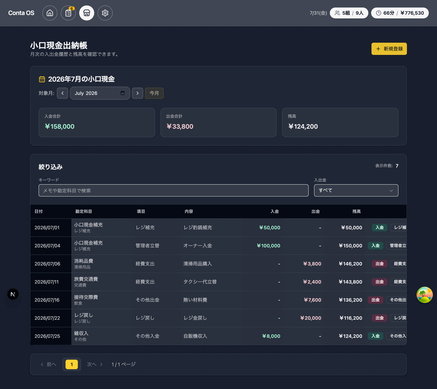Select the 2026/07/11 date cell
Image resolution: width=437 pixels, height=389 pixels.
pyautogui.click(x=51, y=282)
